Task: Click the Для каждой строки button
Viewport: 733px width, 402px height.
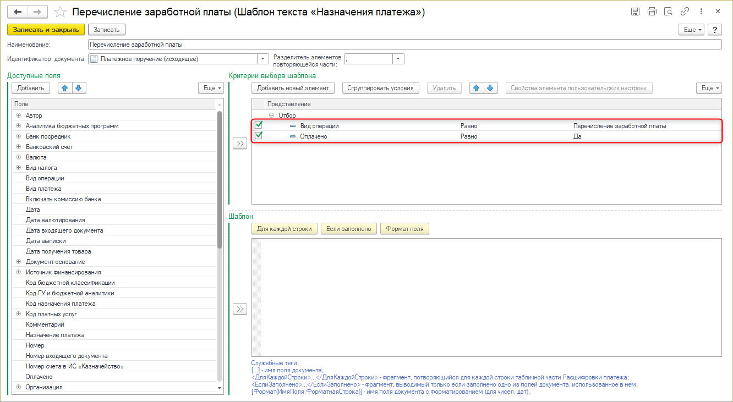Action: pyautogui.click(x=285, y=229)
